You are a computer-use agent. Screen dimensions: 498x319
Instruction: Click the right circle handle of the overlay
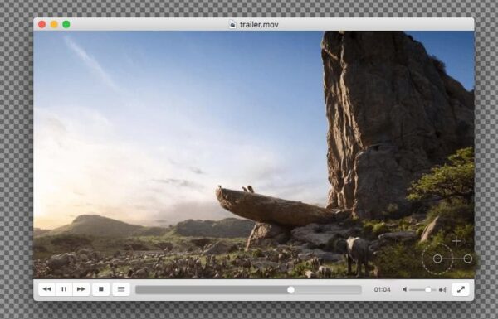(x=467, y=259)
